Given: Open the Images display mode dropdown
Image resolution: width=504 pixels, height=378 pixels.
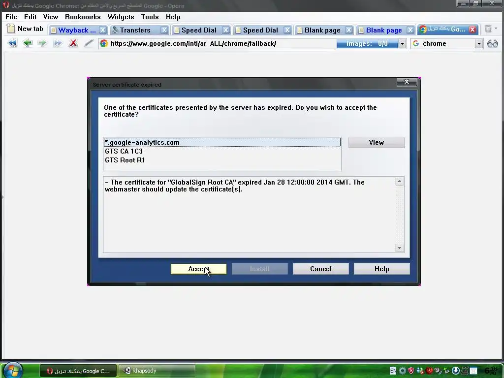Looking at the screenshot, I should point(402,43).
